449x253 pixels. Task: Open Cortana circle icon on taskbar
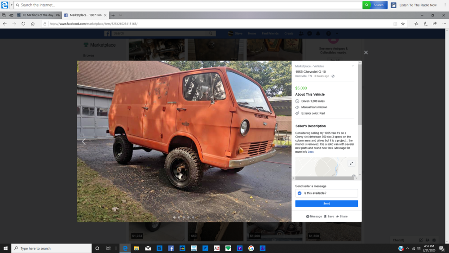(97, 248)
